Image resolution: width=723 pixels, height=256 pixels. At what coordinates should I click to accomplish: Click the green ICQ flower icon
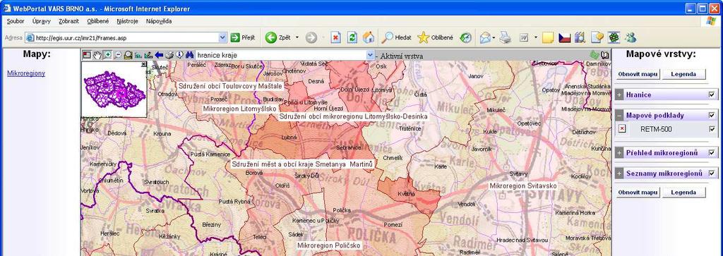coord(614,38)
